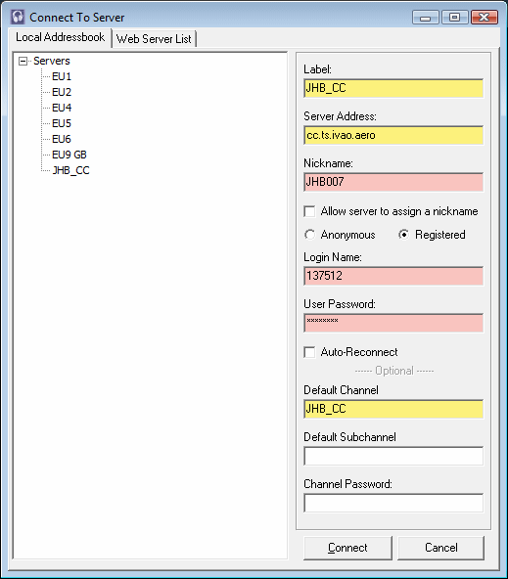Viewport: 508px width, 579px height.
Task: Click the TeamSpeak headset icon in title bar
Action: 18,17
